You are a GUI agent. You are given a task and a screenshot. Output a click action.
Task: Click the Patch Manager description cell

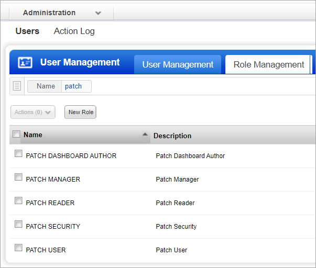pyautogui.click(x=177, y=179)
